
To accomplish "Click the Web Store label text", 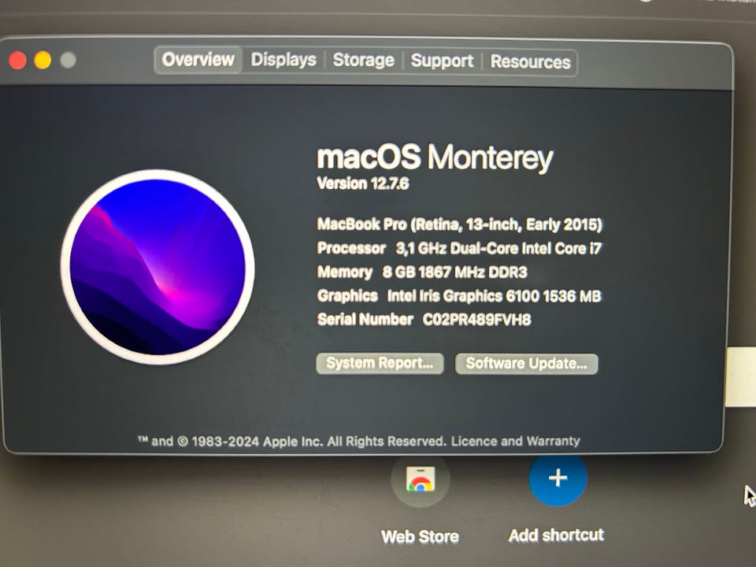I will pyautogui.click(x=420, y=536).
